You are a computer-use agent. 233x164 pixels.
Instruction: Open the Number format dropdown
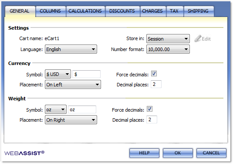168,49
